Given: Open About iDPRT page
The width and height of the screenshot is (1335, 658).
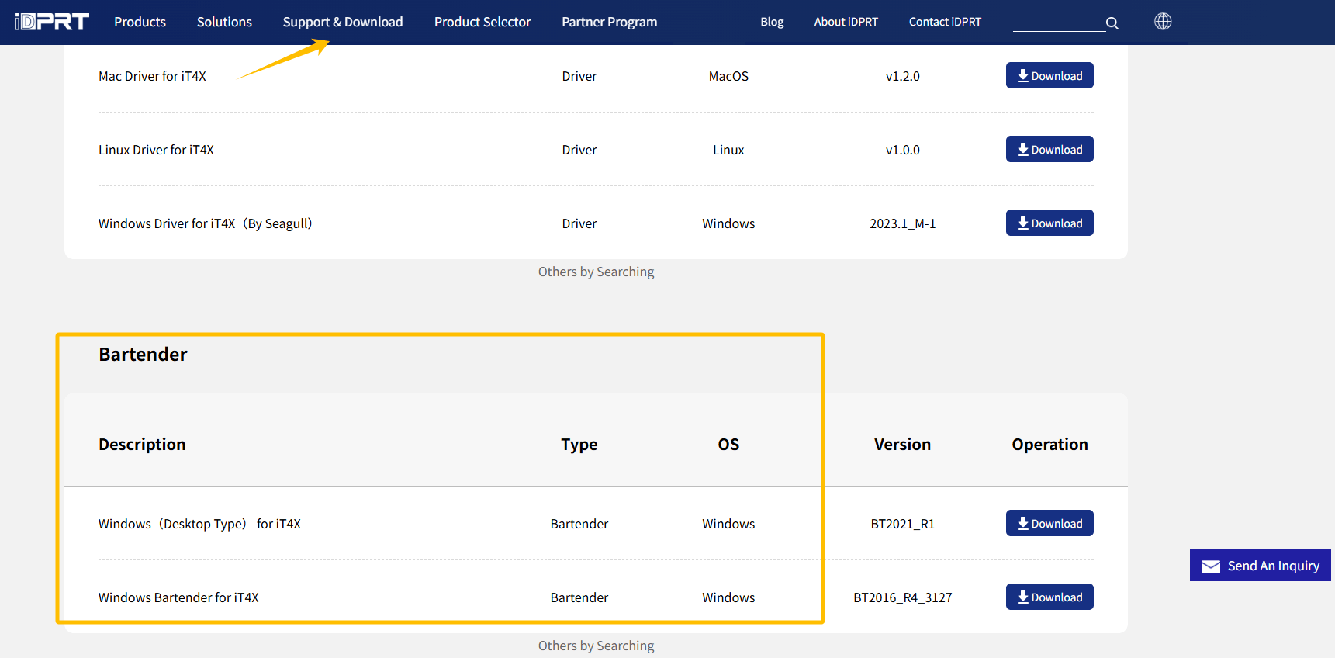Looking at the screenshot, I should tap(846, 22).
